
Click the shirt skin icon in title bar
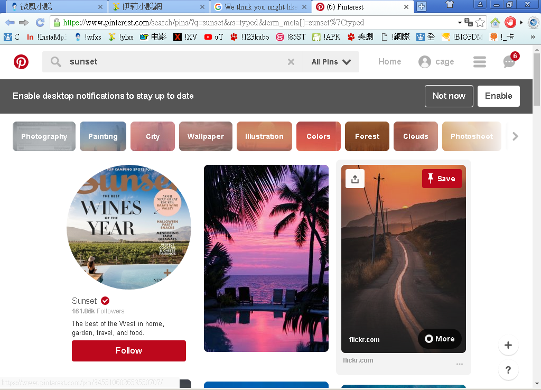450,4
